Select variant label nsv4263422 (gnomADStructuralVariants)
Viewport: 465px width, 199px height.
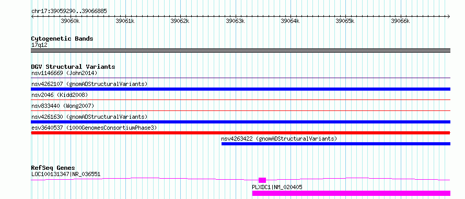279,139
